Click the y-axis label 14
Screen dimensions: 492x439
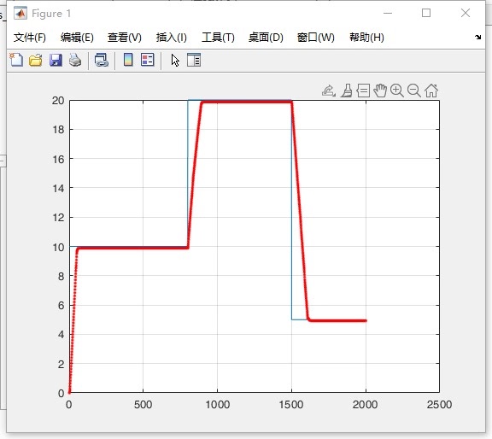(x=58, y=188)
